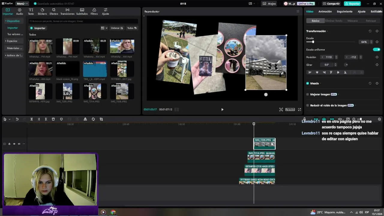Toggle the Escala uniforme switch
This screenshot has height=216, width=384.
[376, 49]
